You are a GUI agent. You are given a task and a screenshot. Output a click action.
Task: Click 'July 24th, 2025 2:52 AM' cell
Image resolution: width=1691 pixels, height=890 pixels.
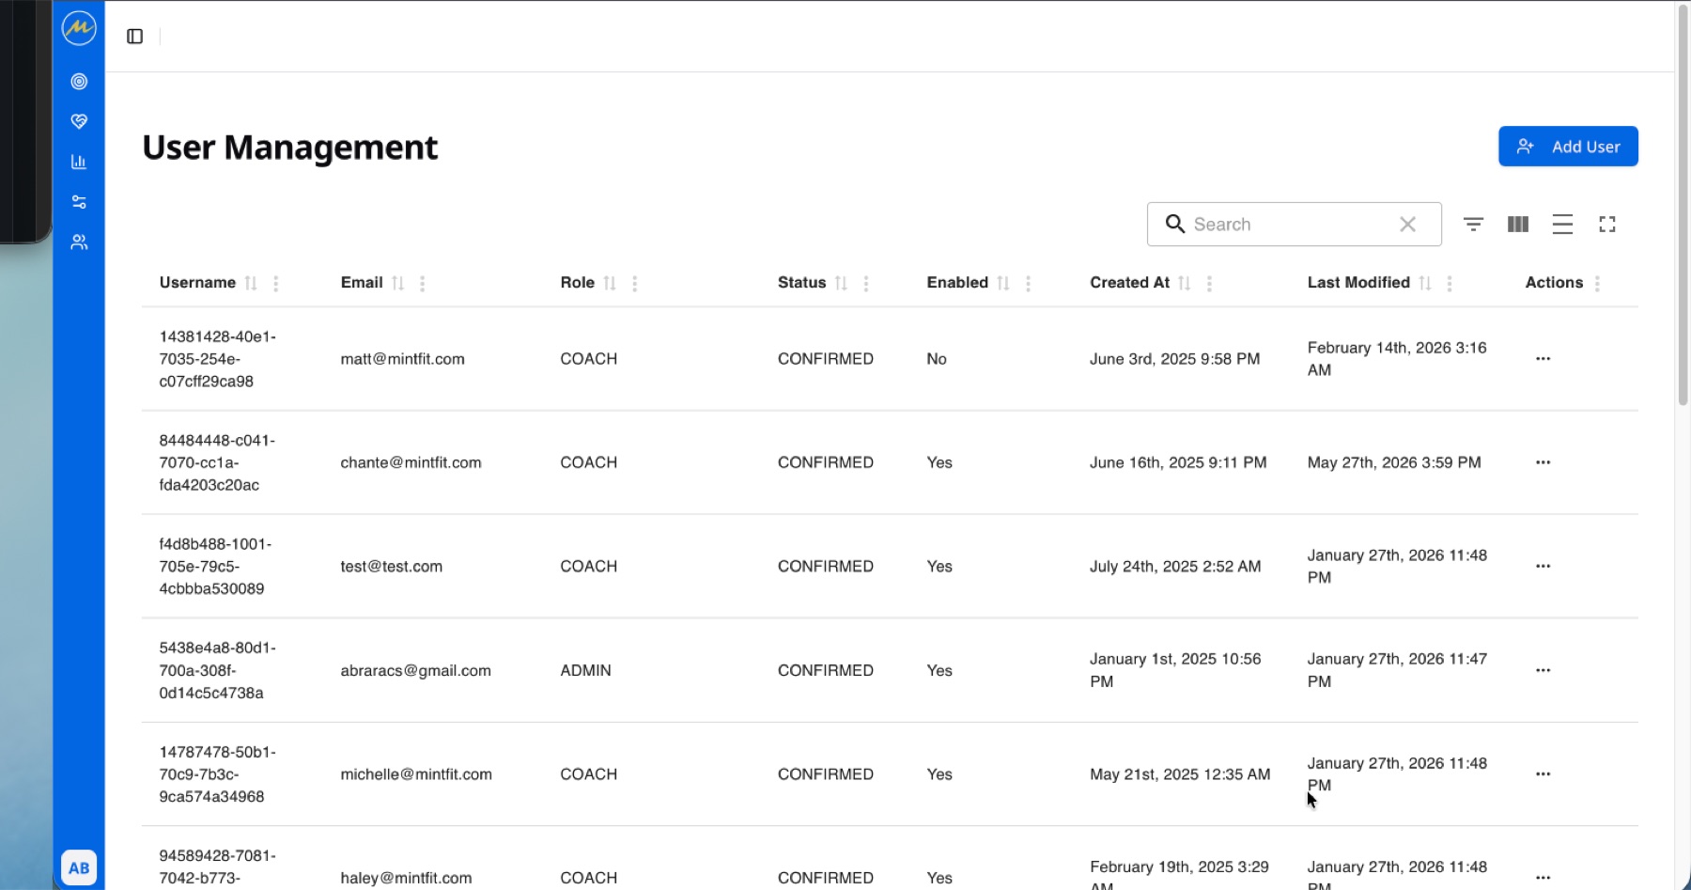[1175, 567]
